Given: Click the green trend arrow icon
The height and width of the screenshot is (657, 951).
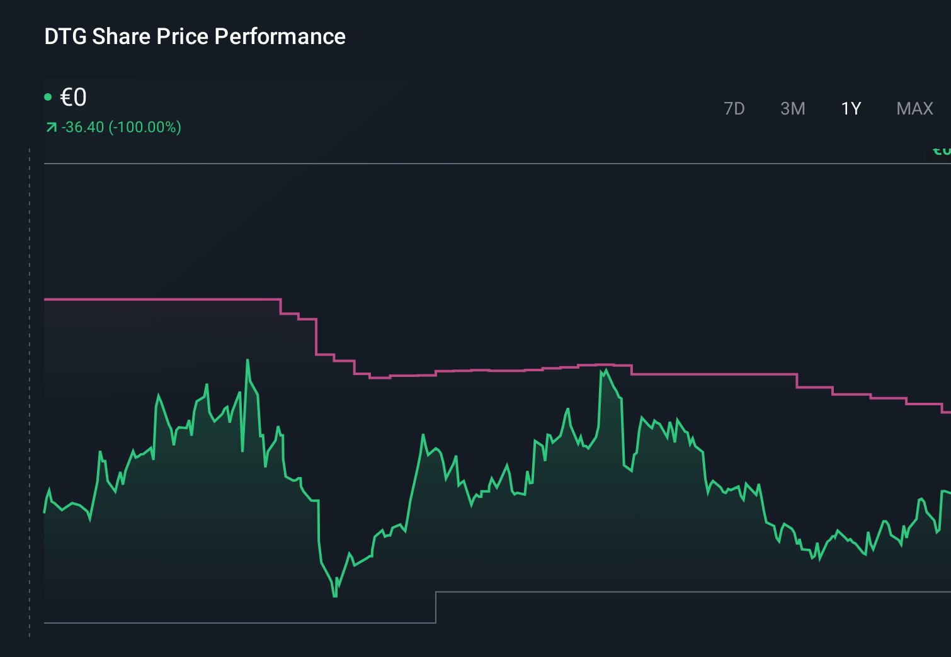Looking at the screenshot, I should point(50,126).
